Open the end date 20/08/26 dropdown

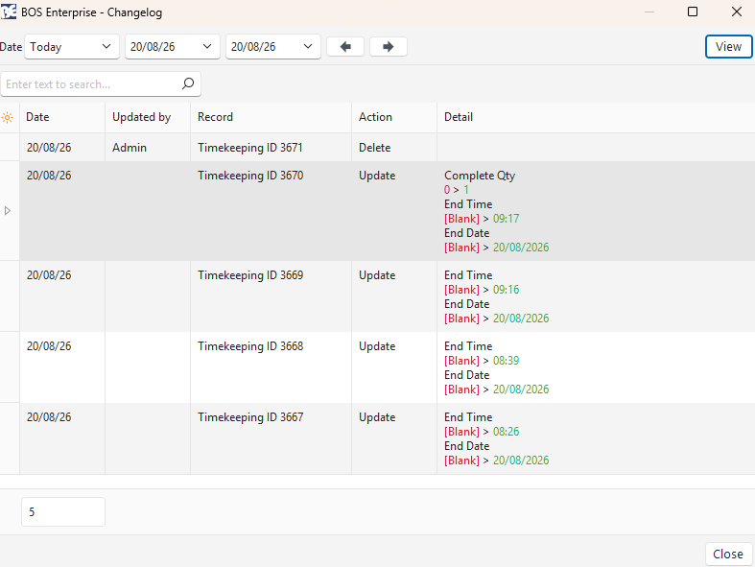click(x=273, y=47)
